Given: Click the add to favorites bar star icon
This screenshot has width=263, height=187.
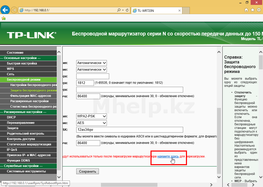Looking at the screenshot, I should pos(4,18).
